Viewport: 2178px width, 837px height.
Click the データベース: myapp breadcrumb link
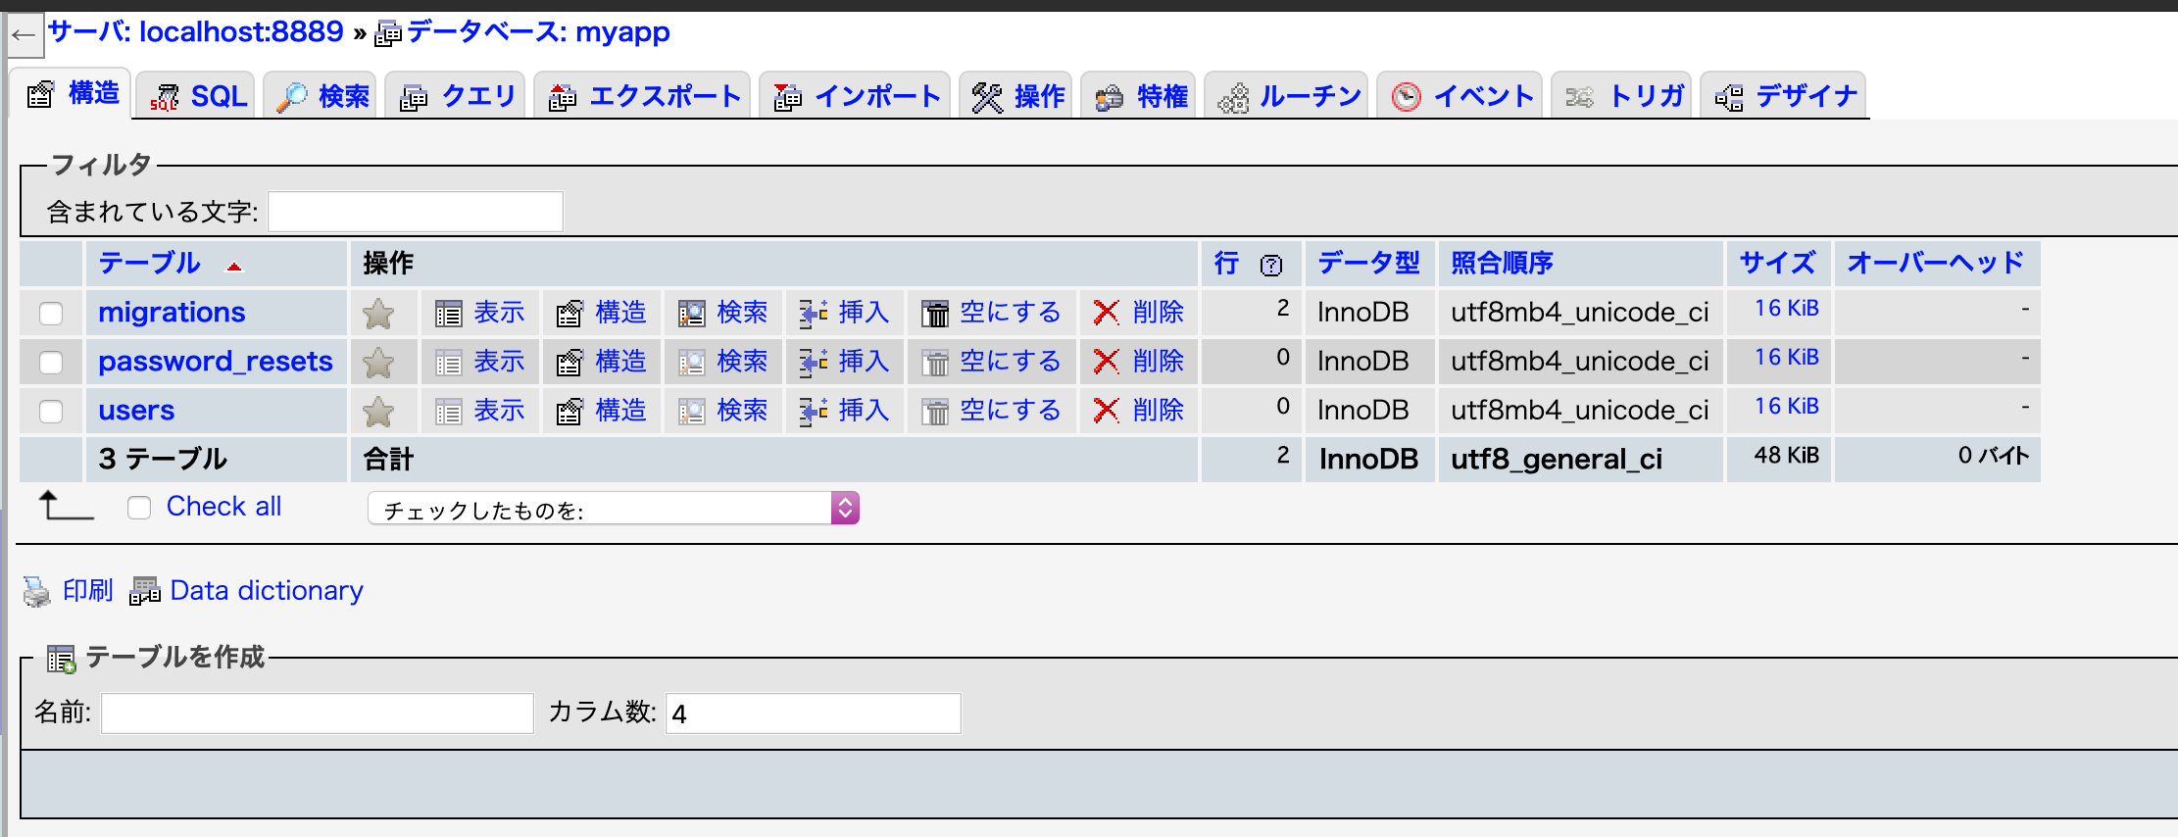537,32
